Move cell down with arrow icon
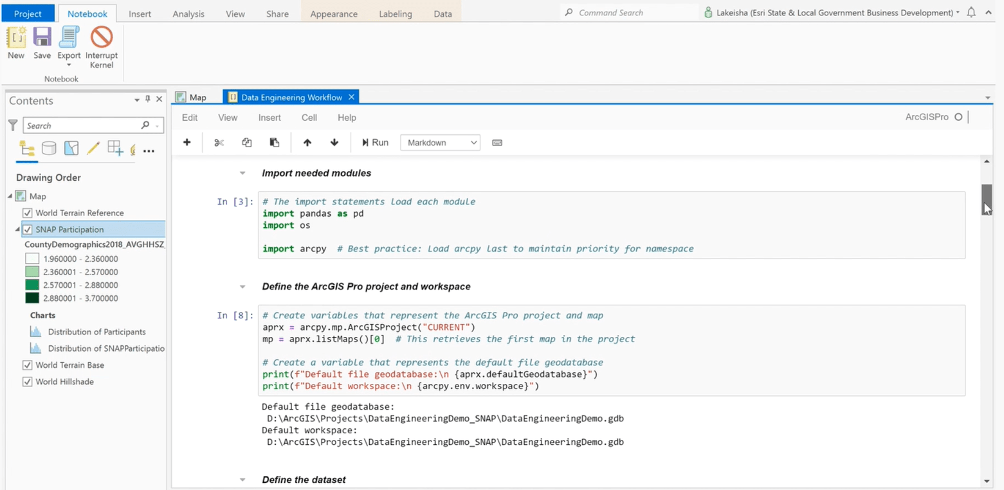The image size is (1004, 490). point(334,142)
